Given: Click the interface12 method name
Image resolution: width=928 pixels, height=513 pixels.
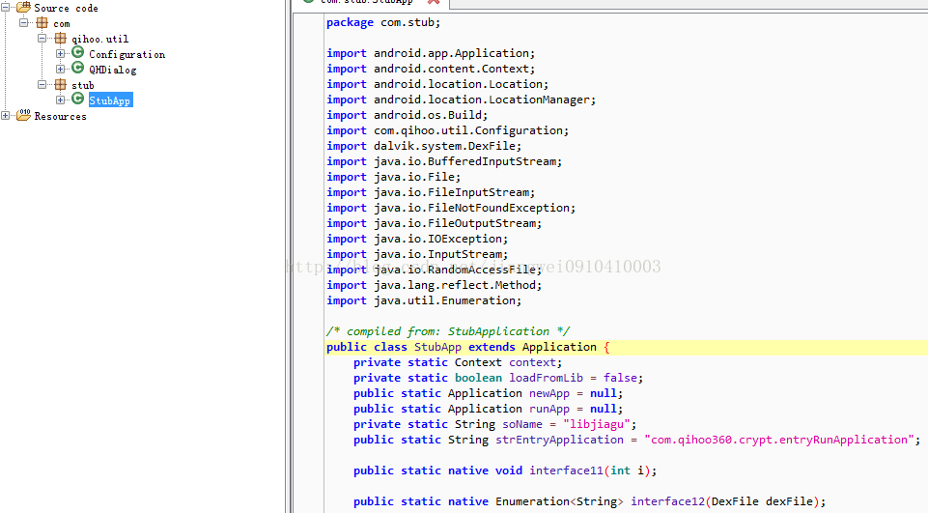Looking at the screenshot, I should coord(667,501).
